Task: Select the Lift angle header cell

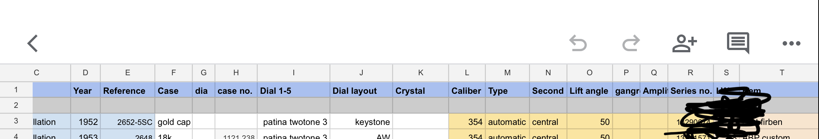Action: pyautogui.click(x=589, y=90)
